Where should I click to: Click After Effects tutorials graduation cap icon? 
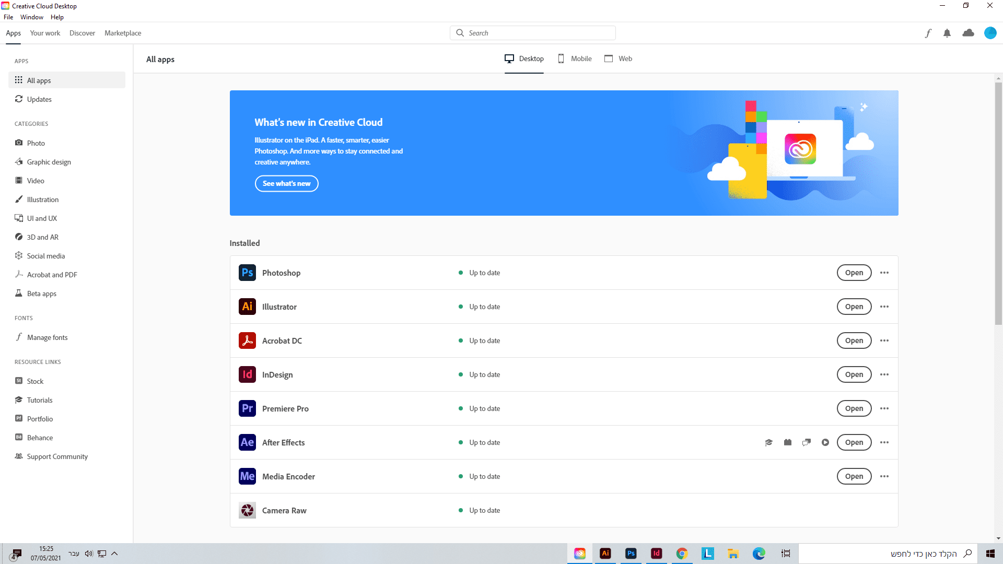768,442
